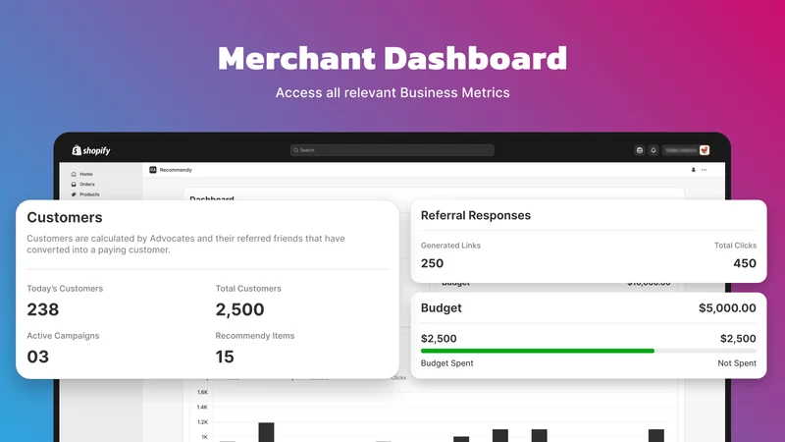Click the Total Customers label
This screenshot has width=785, height=442.
(248, 288)
